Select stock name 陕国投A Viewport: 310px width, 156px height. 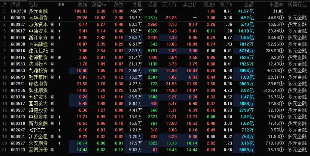[38, 64]
